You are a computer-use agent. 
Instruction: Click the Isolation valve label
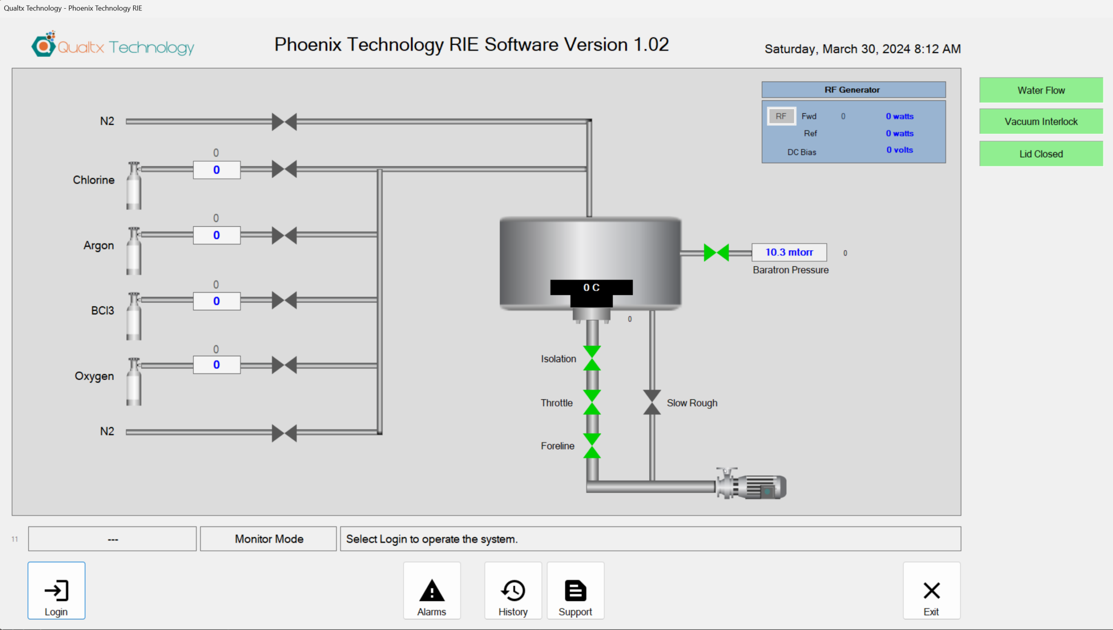click(x=558, y=359)
